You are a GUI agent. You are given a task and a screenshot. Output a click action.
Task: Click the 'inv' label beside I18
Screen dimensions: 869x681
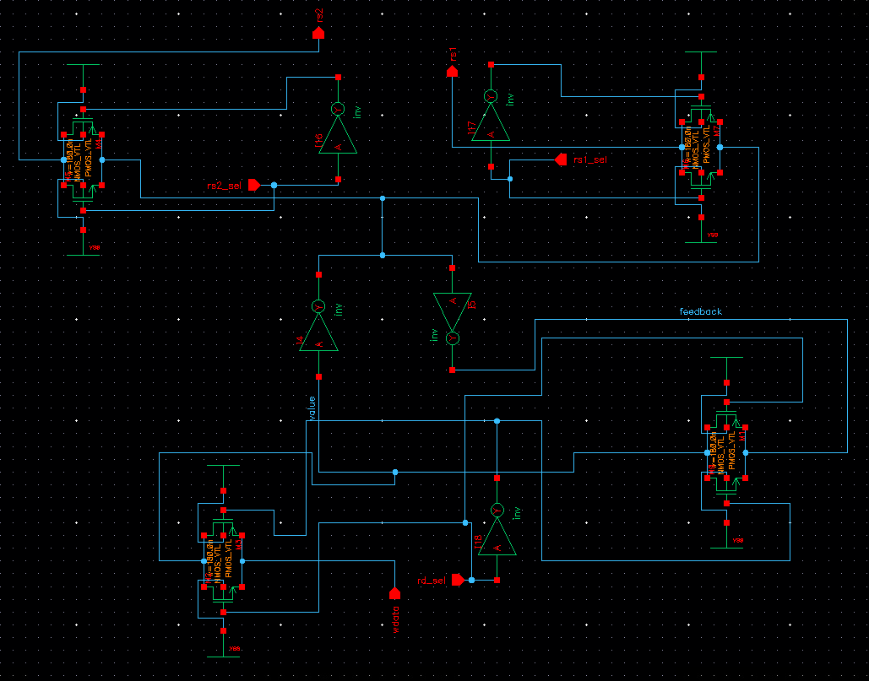(x=517, y=513)
